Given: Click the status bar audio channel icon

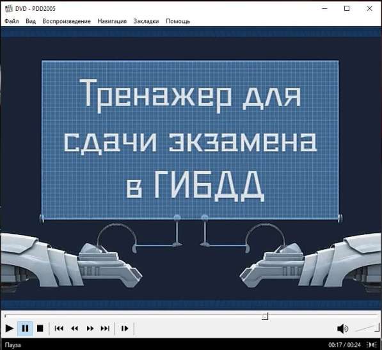Looking at the screenshot, I should coord(372,345).
